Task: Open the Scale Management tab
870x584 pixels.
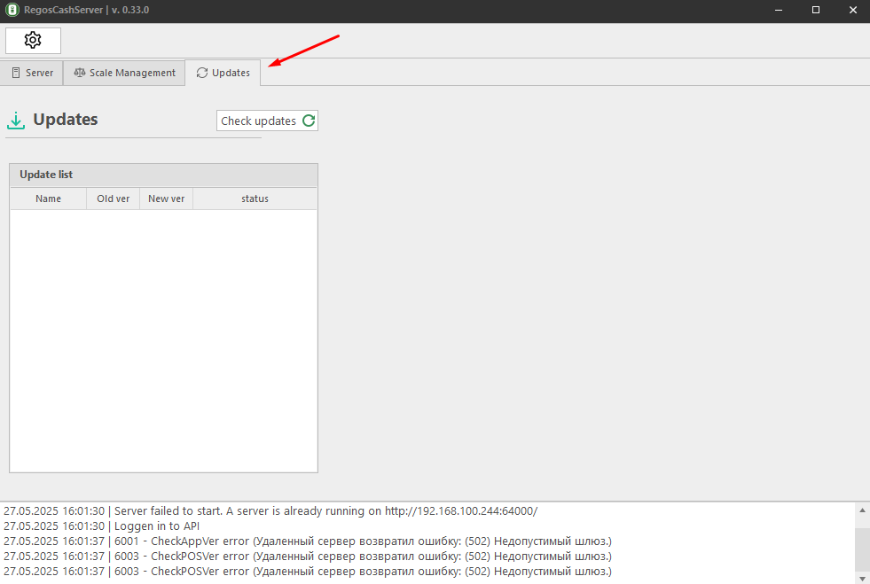Action: click(124, 73)
